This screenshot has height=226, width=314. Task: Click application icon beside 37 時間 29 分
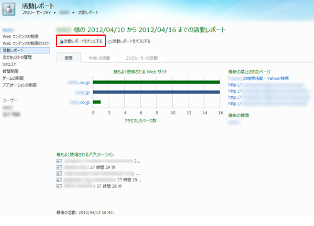point(59,167)
